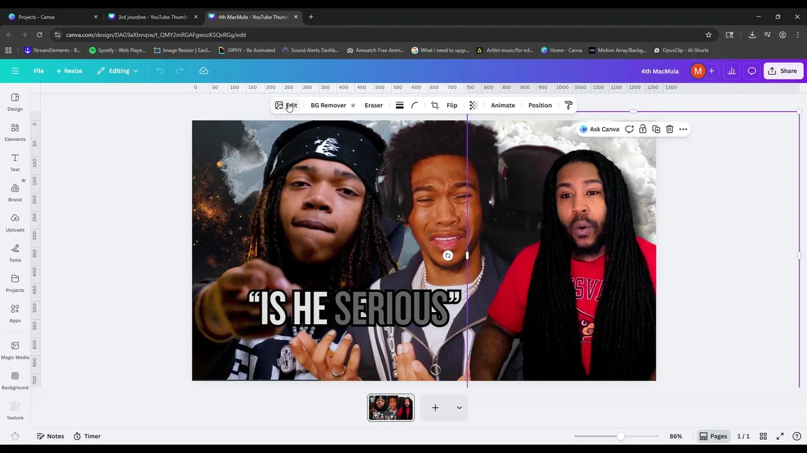Click the rotate handle on image
The width and height of the screenshot is (807, 453).
click(448, 255)
